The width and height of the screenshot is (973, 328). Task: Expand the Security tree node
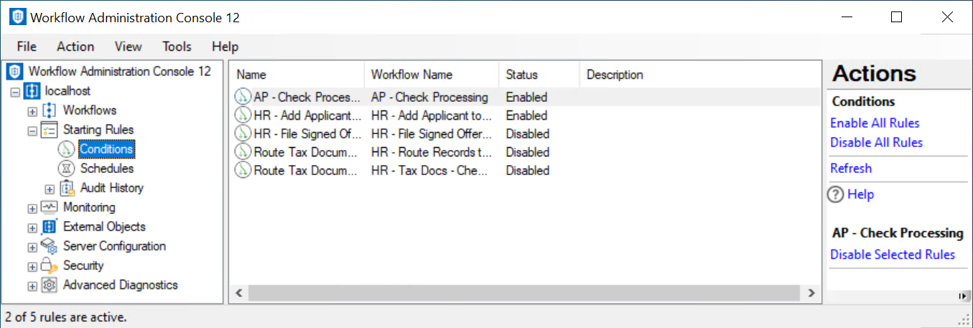(x=32, y=266)
